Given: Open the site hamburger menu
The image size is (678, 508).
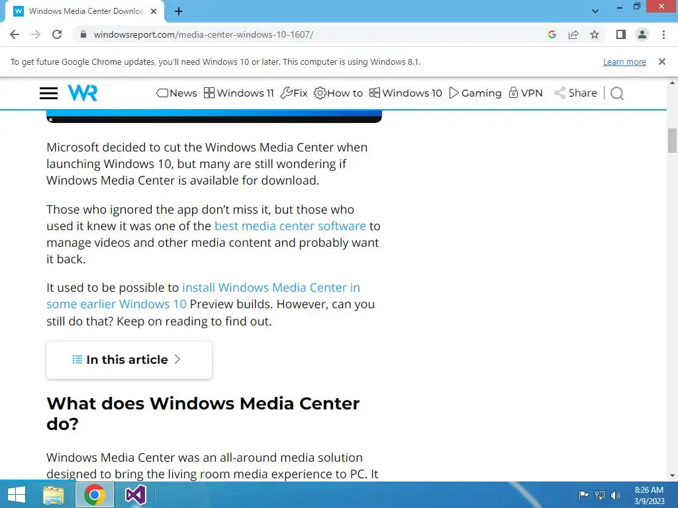Looking at the screenshot, I should tap(48, 93).
